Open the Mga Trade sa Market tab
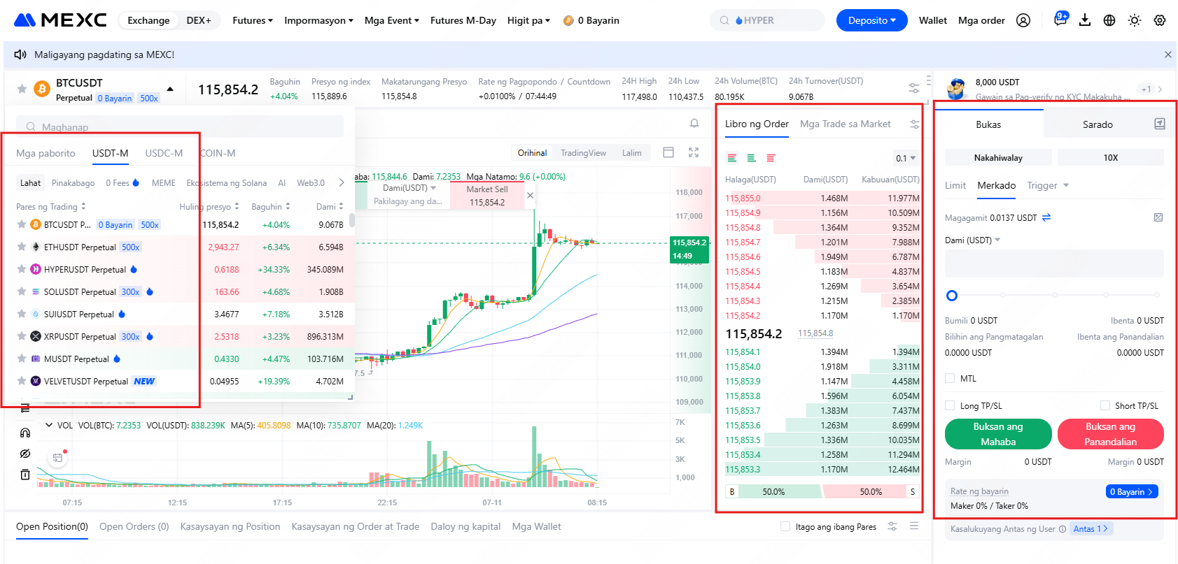 pos(845,124)
